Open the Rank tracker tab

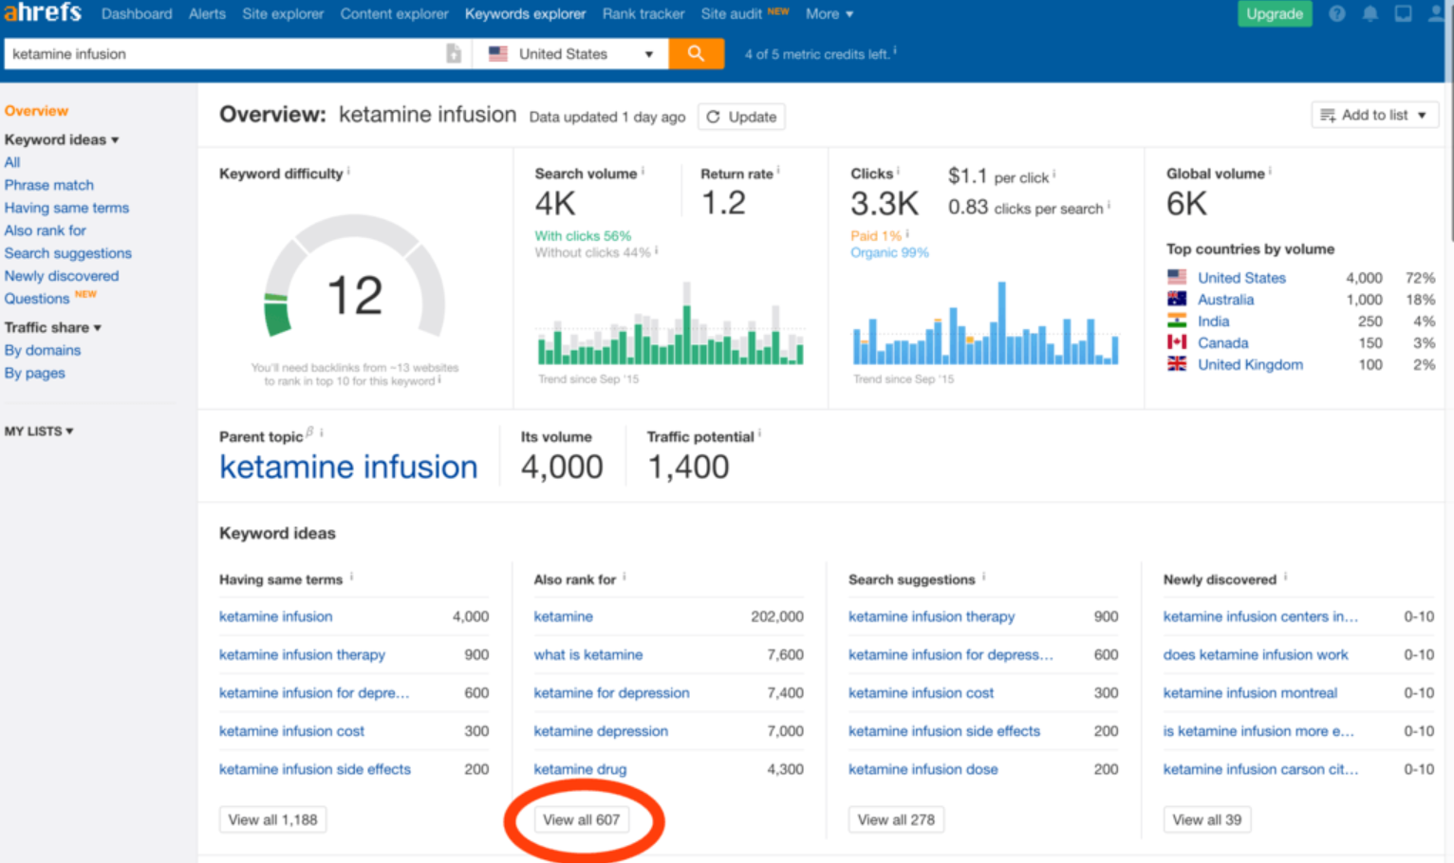[x=643, y=14]
